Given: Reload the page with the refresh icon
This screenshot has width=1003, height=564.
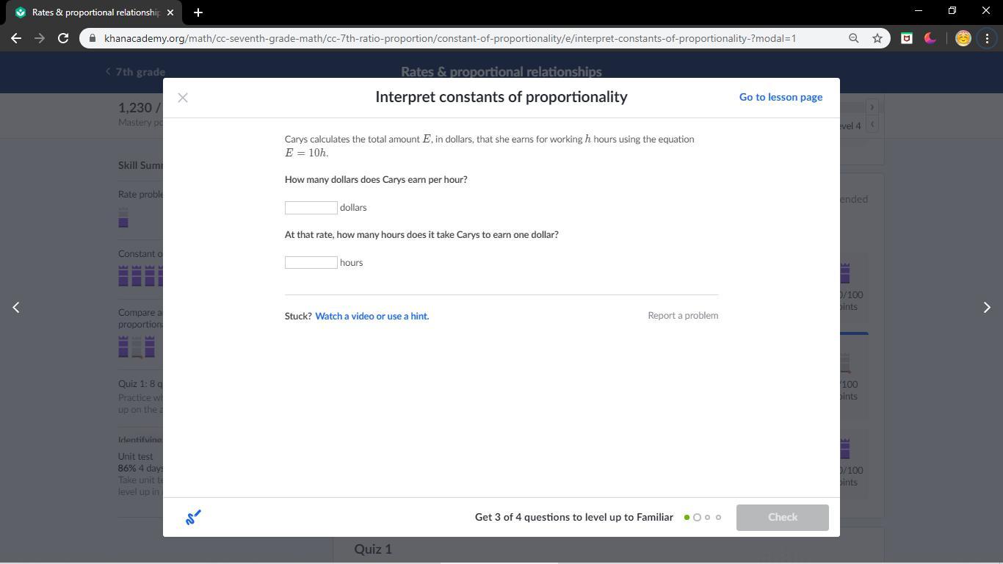Looking at the screenshot, I should [63, 38].
